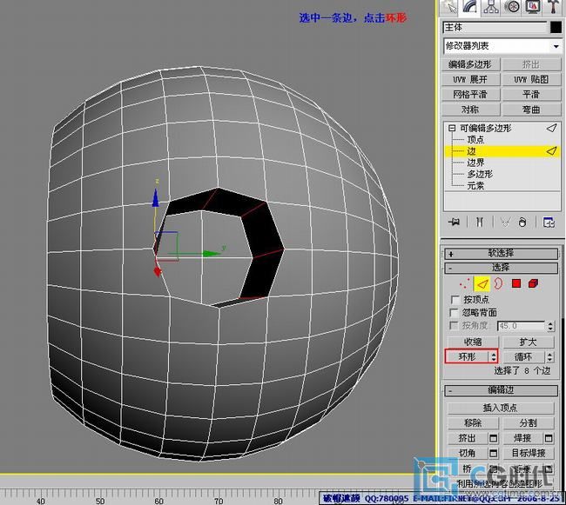Switch to the Modify panel tab
The width and height of the screenshot is (566, 505).
[470, 7]
